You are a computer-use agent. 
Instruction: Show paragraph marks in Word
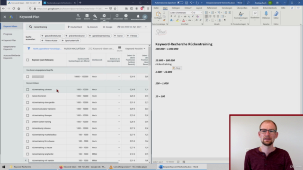pyautogui.click(x=225, y=20)
